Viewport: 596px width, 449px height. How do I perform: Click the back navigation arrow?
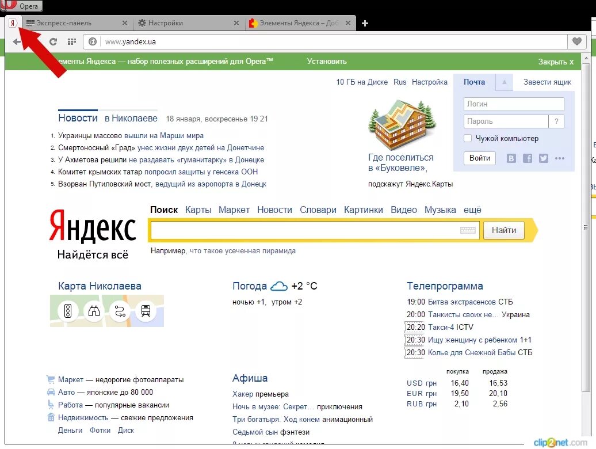(x=17, y=42)
